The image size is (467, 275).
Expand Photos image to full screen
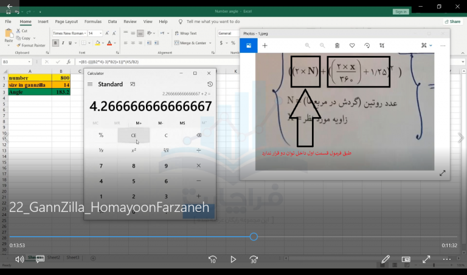[x=443, y=173]
